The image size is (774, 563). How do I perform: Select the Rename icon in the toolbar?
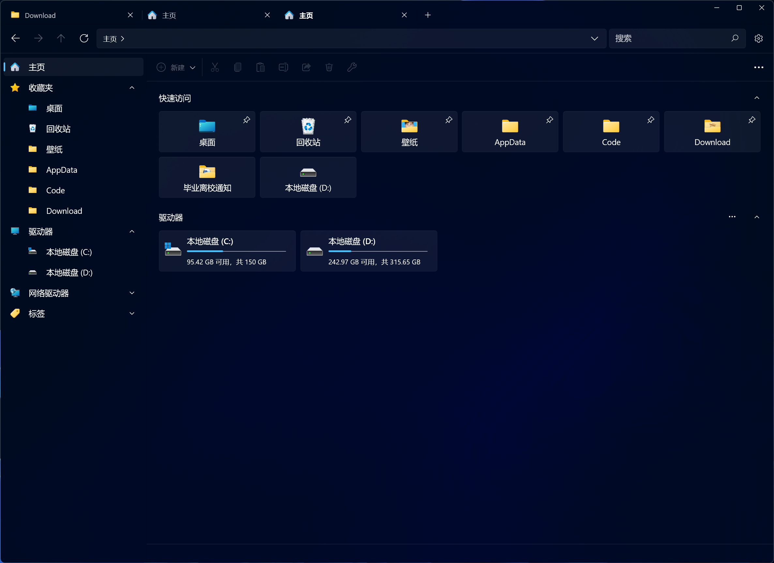tap(283, 67)
